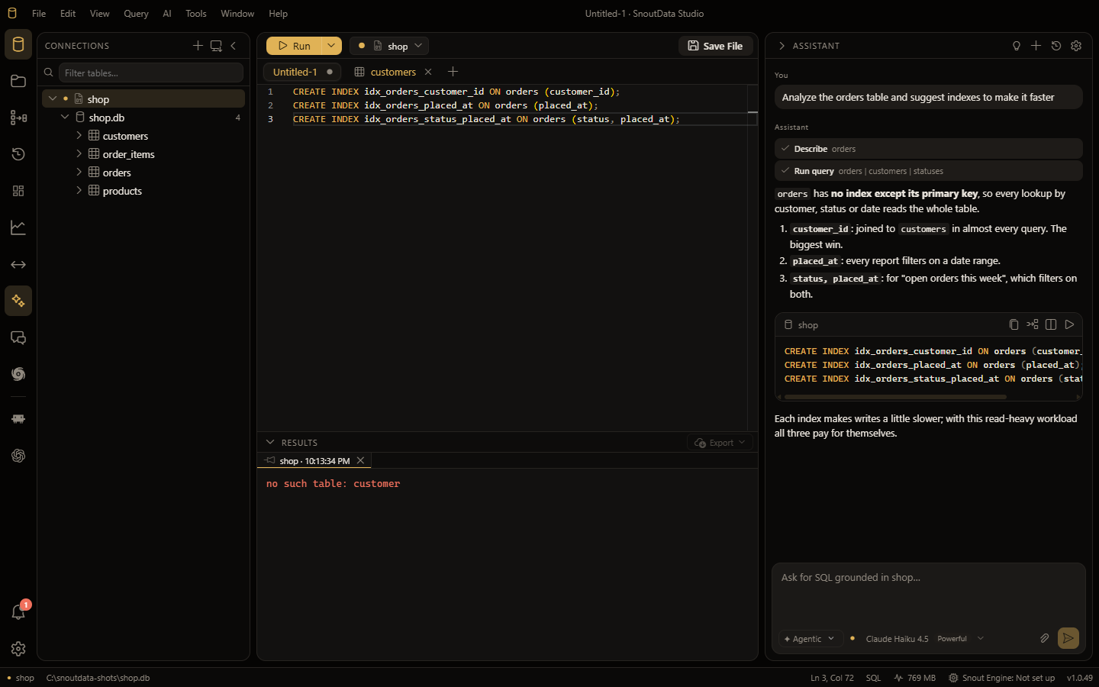This screenshot has height=687, width=1099.
Task: Expand the products table node
Action: pyautogui.click(x=79, y=191)
